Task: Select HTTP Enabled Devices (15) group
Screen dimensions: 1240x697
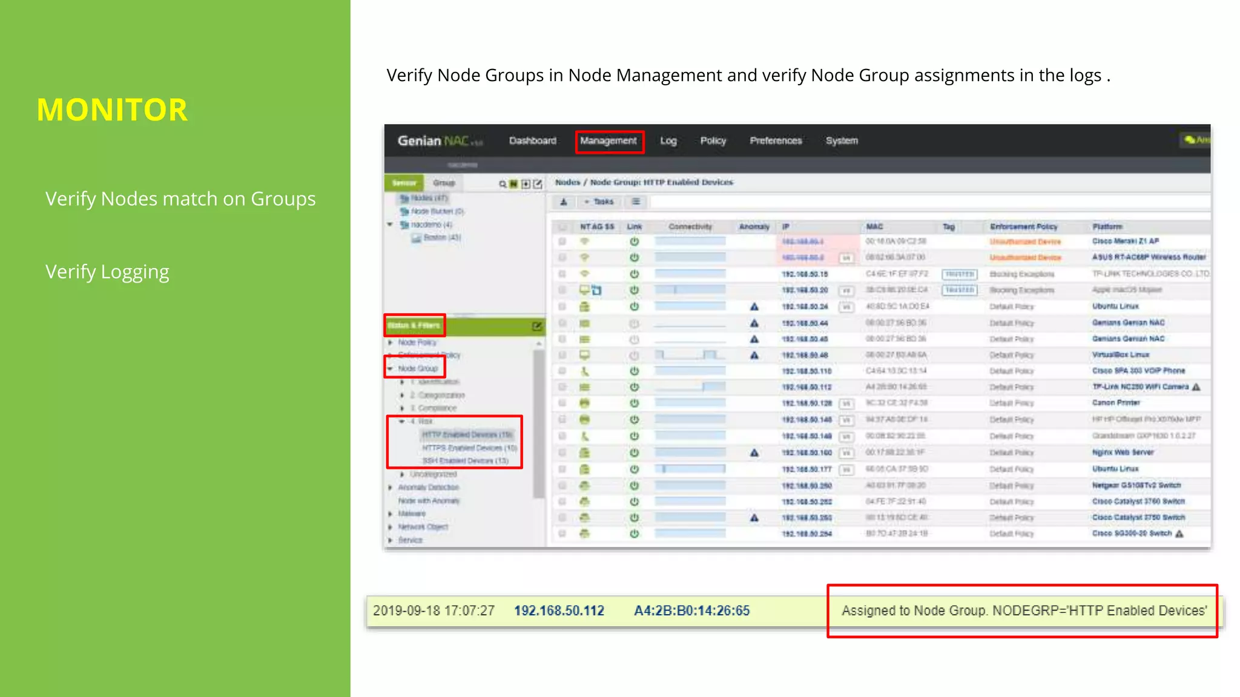Action: (467, 435)
